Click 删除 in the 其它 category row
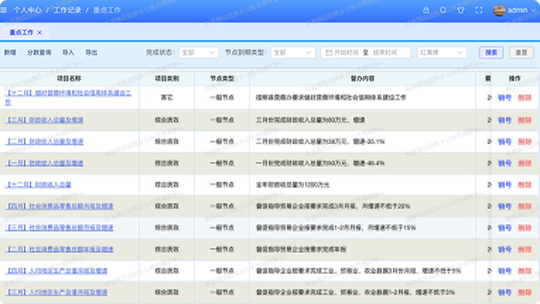 [x=525, y=98]
